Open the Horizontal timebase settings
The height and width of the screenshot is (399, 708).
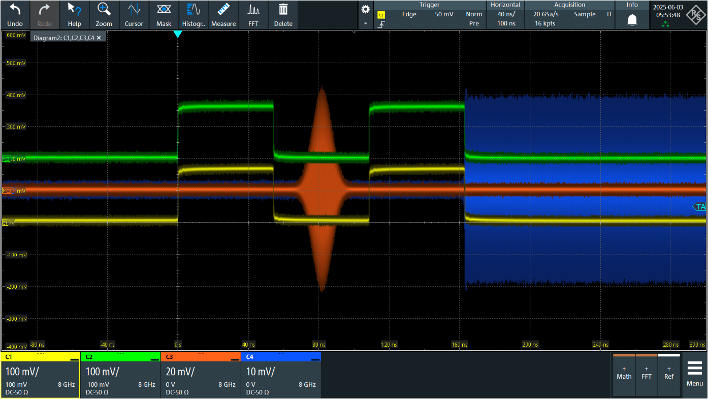point(505,15)
